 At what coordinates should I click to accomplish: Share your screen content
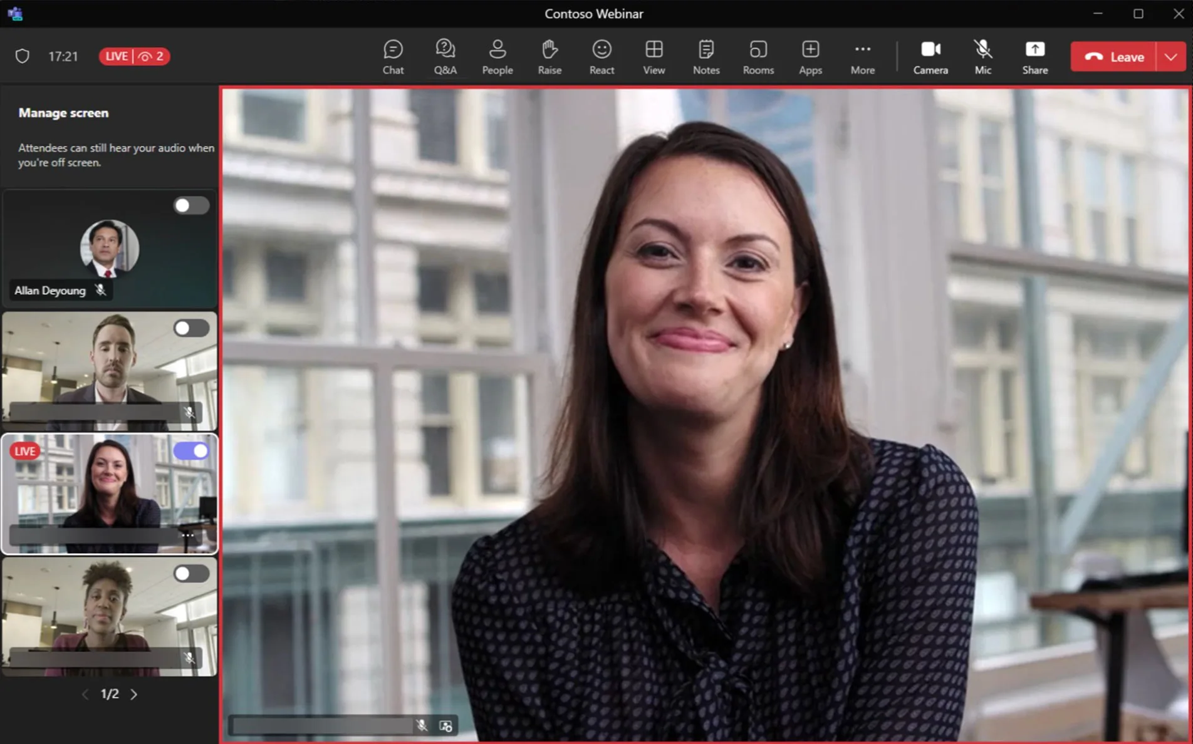[1034, 56]
